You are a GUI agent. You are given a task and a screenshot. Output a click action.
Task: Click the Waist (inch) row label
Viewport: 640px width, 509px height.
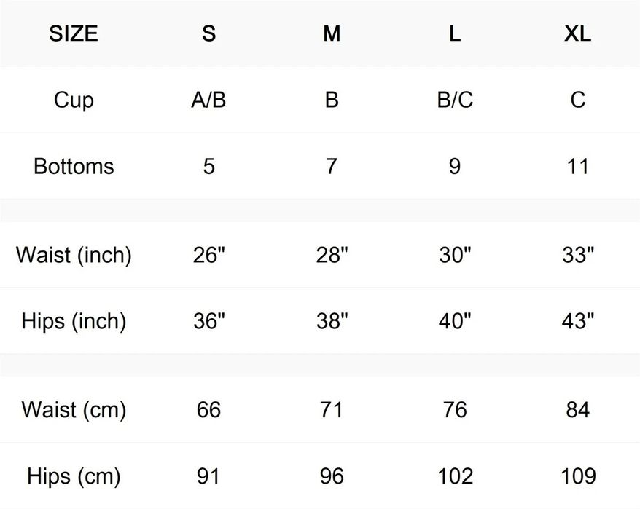[74, 255]
